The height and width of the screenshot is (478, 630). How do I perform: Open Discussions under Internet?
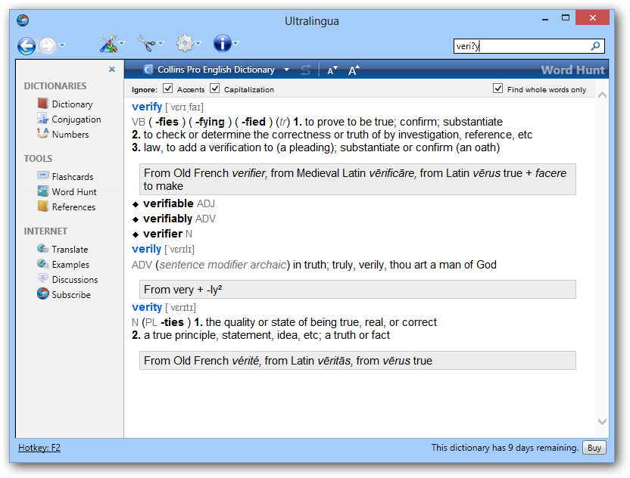[75, 280]
